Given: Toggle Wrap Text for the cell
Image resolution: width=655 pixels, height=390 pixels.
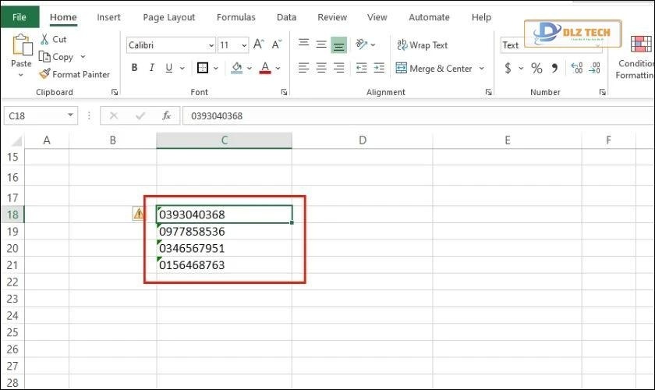Looking at the screenshot, I should [422, 45].
